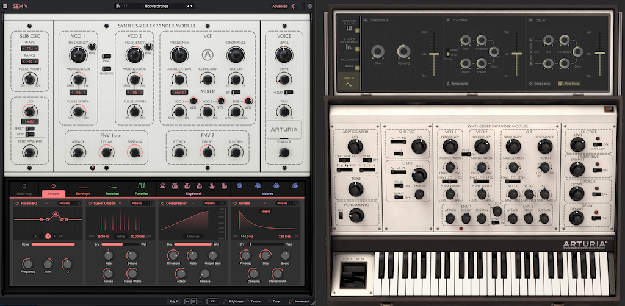Bypass the Super Unison power icon
Screen dimensions: 625x306
[x=90, y=203]
